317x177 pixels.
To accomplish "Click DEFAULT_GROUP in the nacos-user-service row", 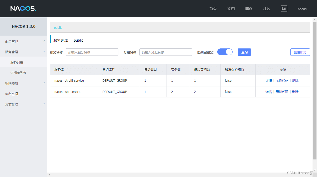I will (x=115, y=92).
